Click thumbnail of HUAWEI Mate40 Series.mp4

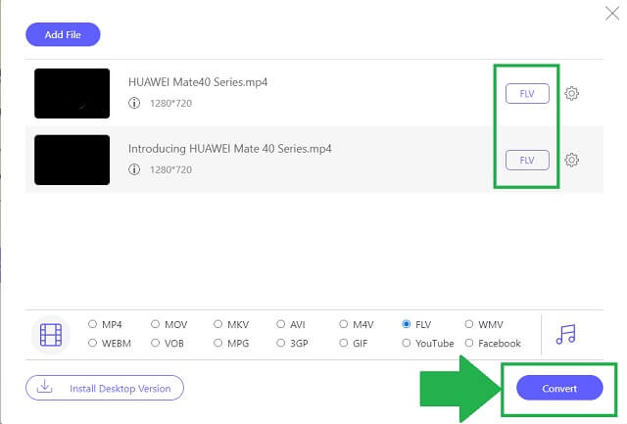click(x=72, y=93)
